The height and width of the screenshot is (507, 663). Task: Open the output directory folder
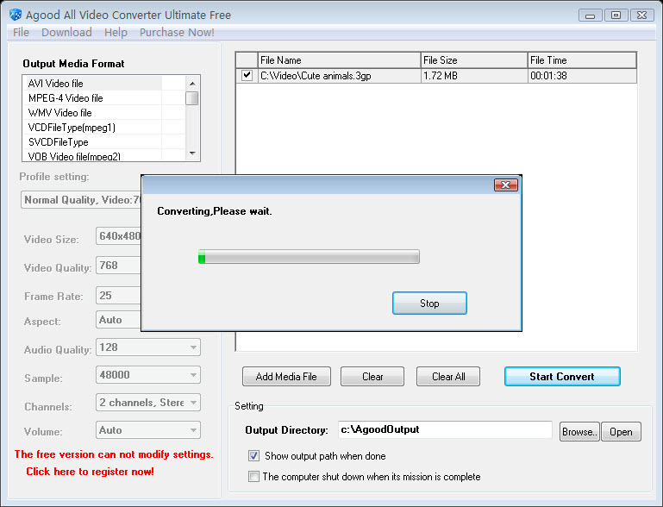pyautogui.click(x=621, y=432)
